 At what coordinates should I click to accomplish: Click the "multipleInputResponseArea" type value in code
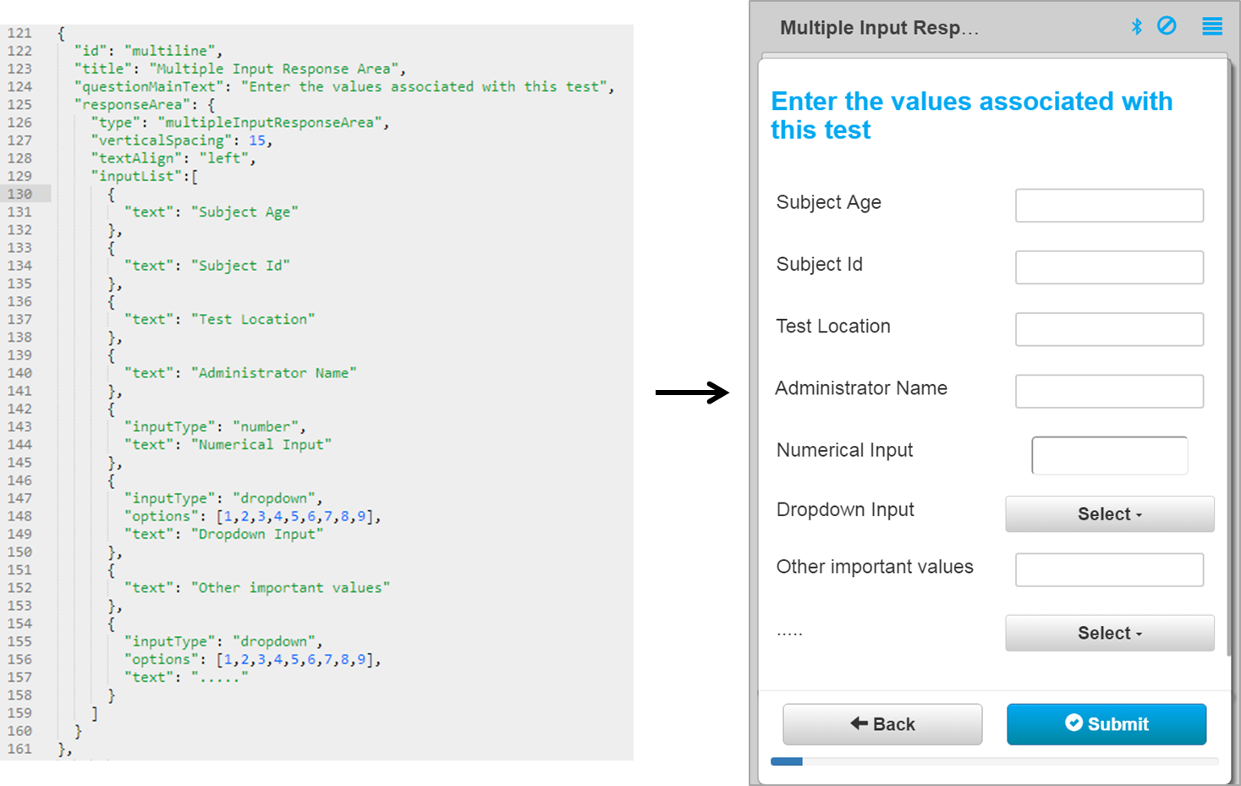269,123
